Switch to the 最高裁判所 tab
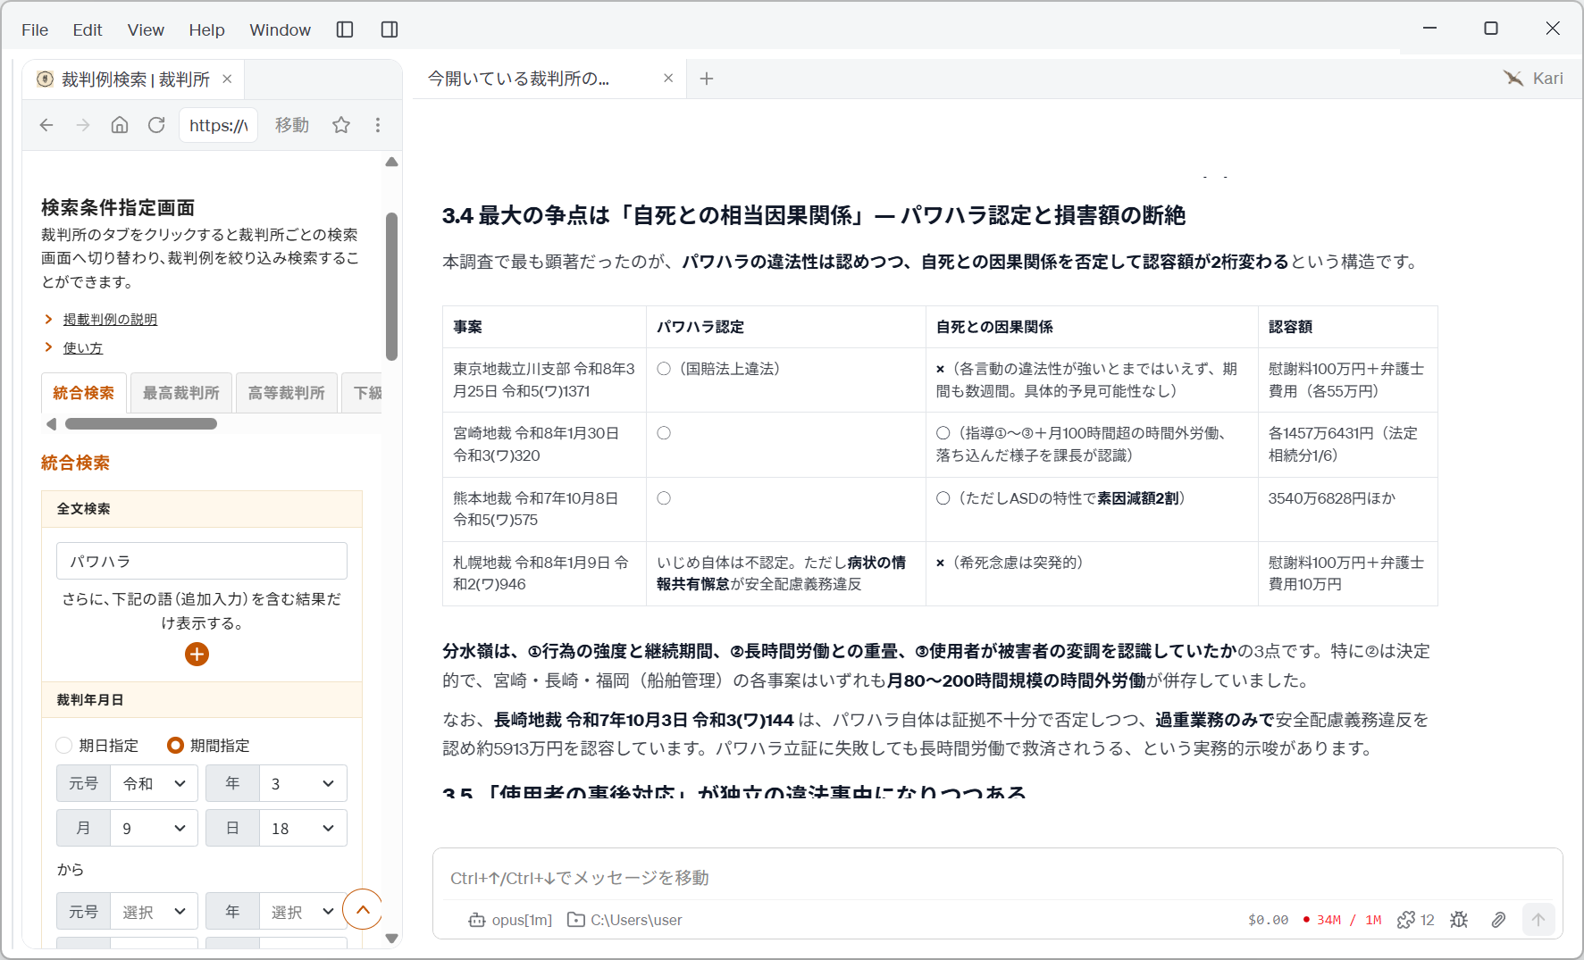The width and height of the screenshot is (1584, 960). tap(181, 393)
